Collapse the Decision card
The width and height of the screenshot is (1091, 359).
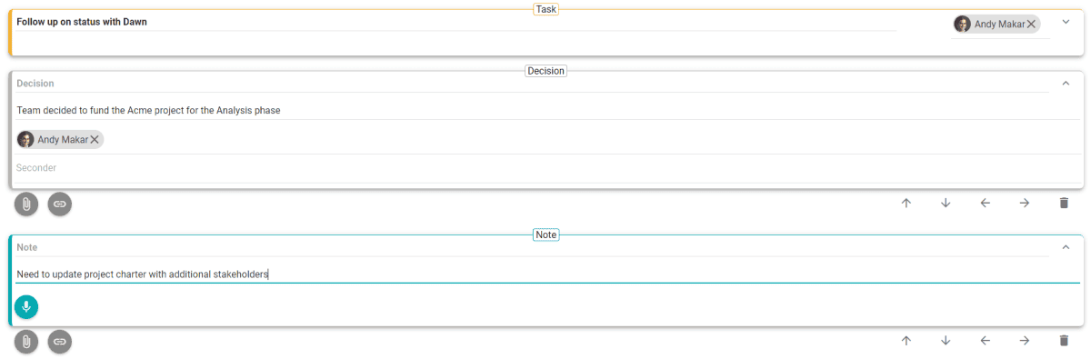[x=1066, y=83]
